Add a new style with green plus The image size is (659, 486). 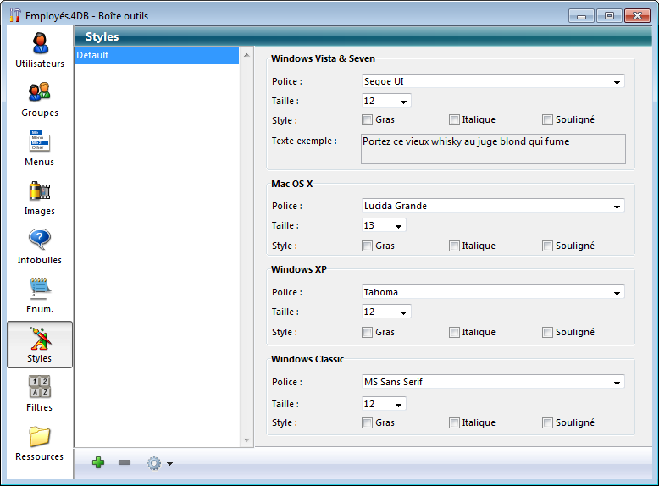(98, 462)
